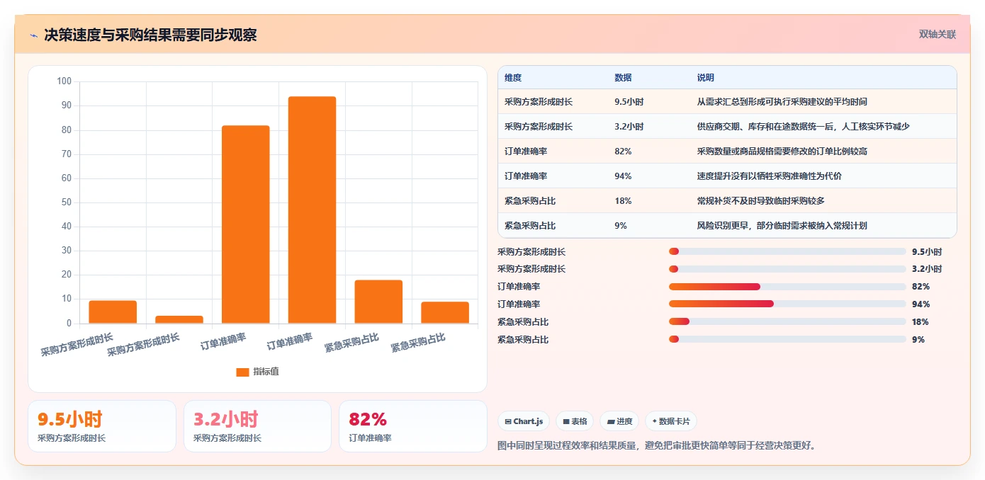The width and height of the screenshot is (985, 480).
Task: Click the 数据 column header in the table
Action: coord(624,78)
